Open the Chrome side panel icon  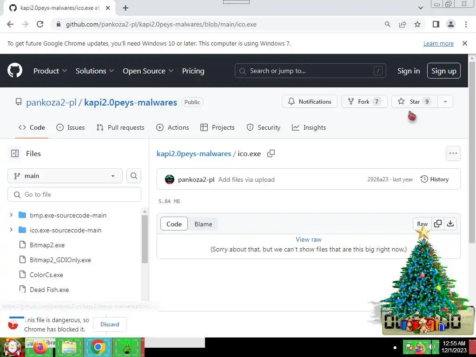[436, 24]
